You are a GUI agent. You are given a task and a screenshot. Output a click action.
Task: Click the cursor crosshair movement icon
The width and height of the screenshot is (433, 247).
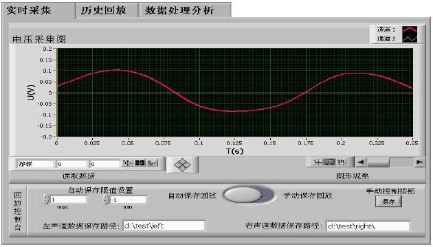pos(127,163)
